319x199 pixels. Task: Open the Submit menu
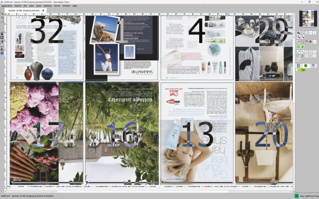coord(18,6)
